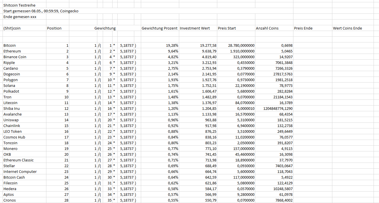Click the 'Internet Computer' name cell

[x=25, y=171]
